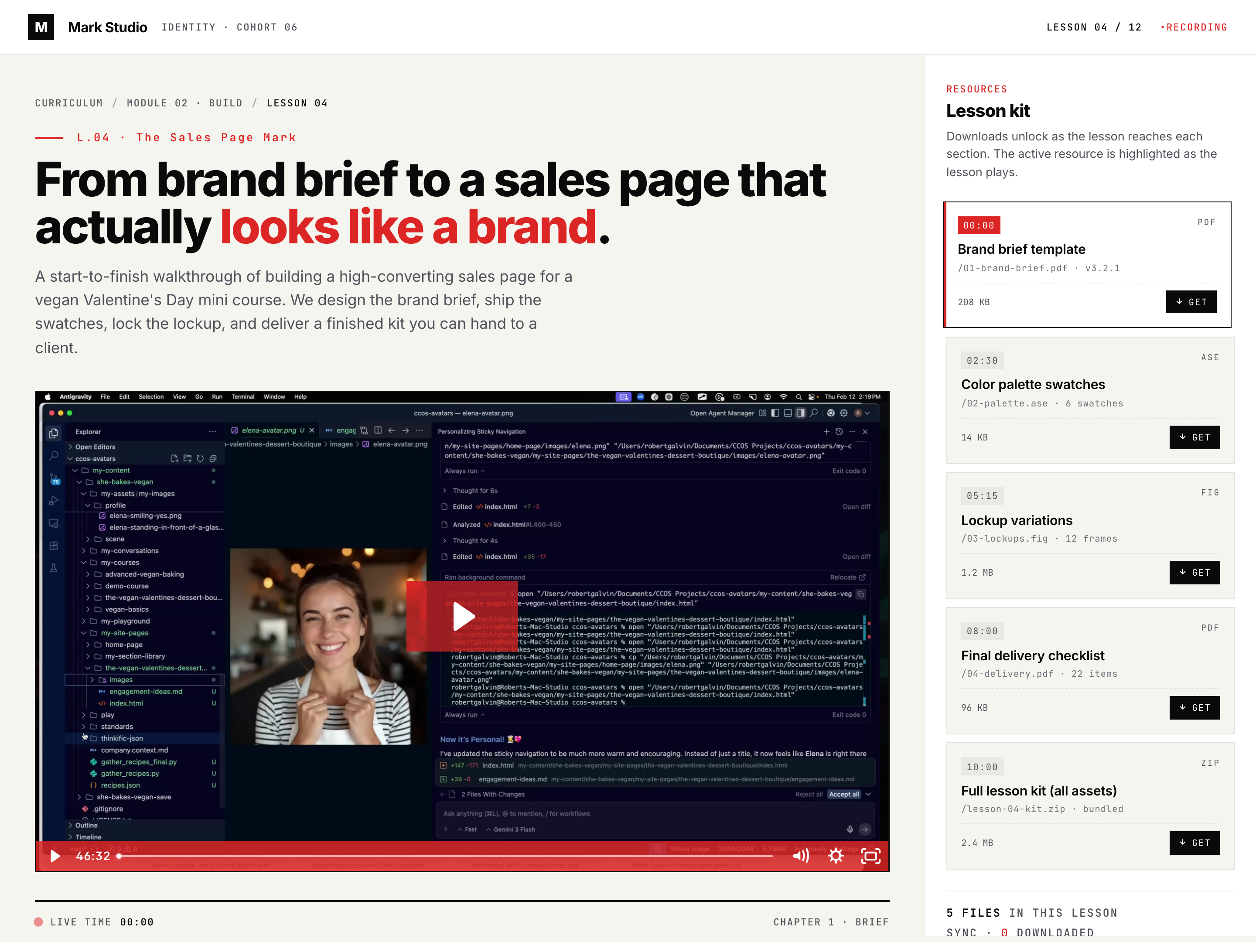Click the video thumbnail of the smiling woman
This screenshot has height=942, width=1256.
(x=328, y=646)
